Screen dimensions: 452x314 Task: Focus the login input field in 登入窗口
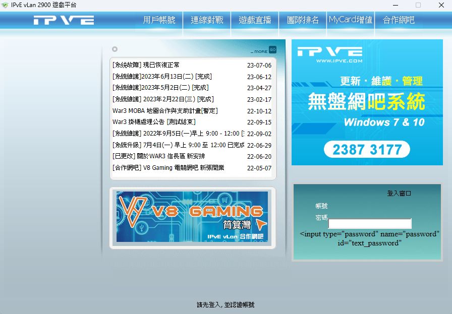(x=370, y=224)
